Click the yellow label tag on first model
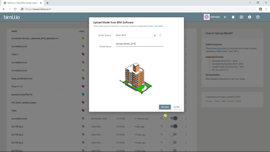This screenshot has width=270, height=152. [83, 38]
